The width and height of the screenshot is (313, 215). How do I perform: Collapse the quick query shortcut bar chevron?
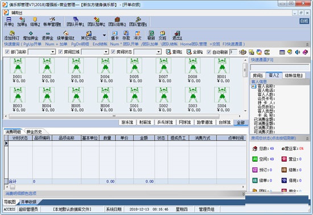pyautogui.click(x=307, y=44)
